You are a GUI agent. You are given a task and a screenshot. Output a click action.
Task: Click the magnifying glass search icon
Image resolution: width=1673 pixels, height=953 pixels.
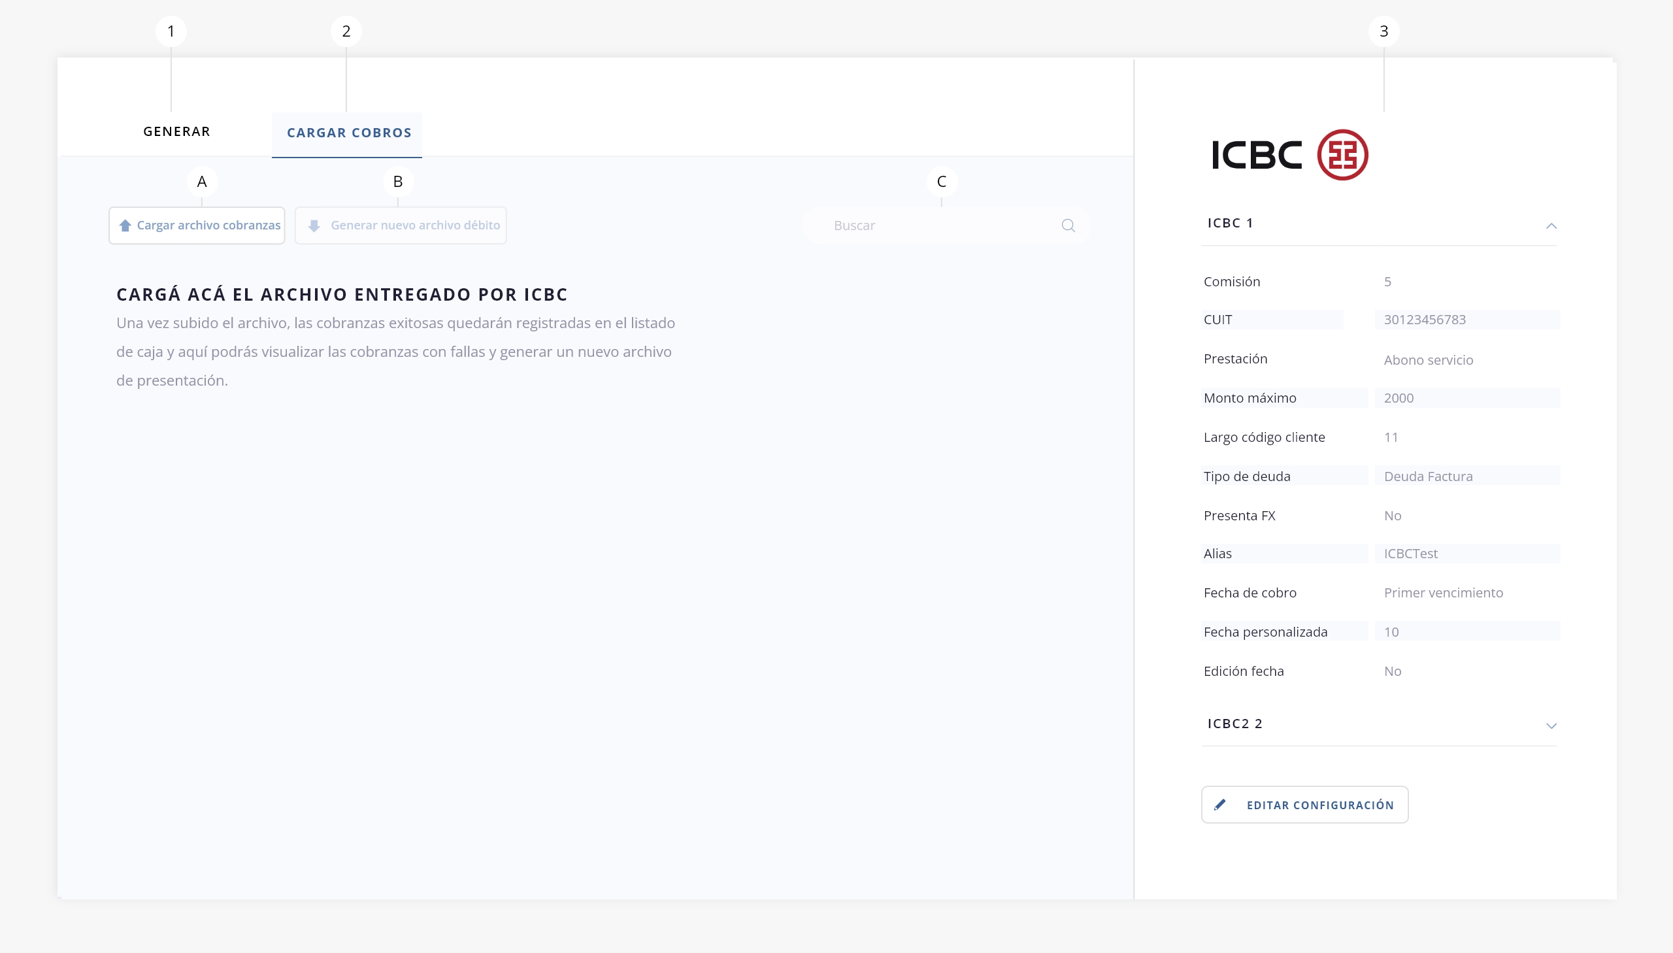click(1068, 226)
